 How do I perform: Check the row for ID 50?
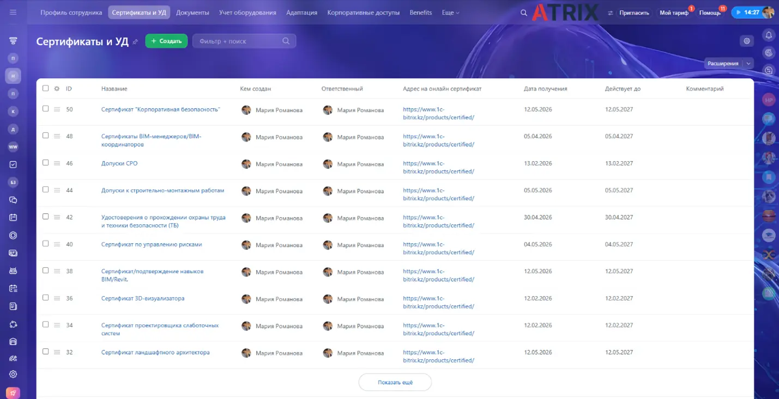45,108
